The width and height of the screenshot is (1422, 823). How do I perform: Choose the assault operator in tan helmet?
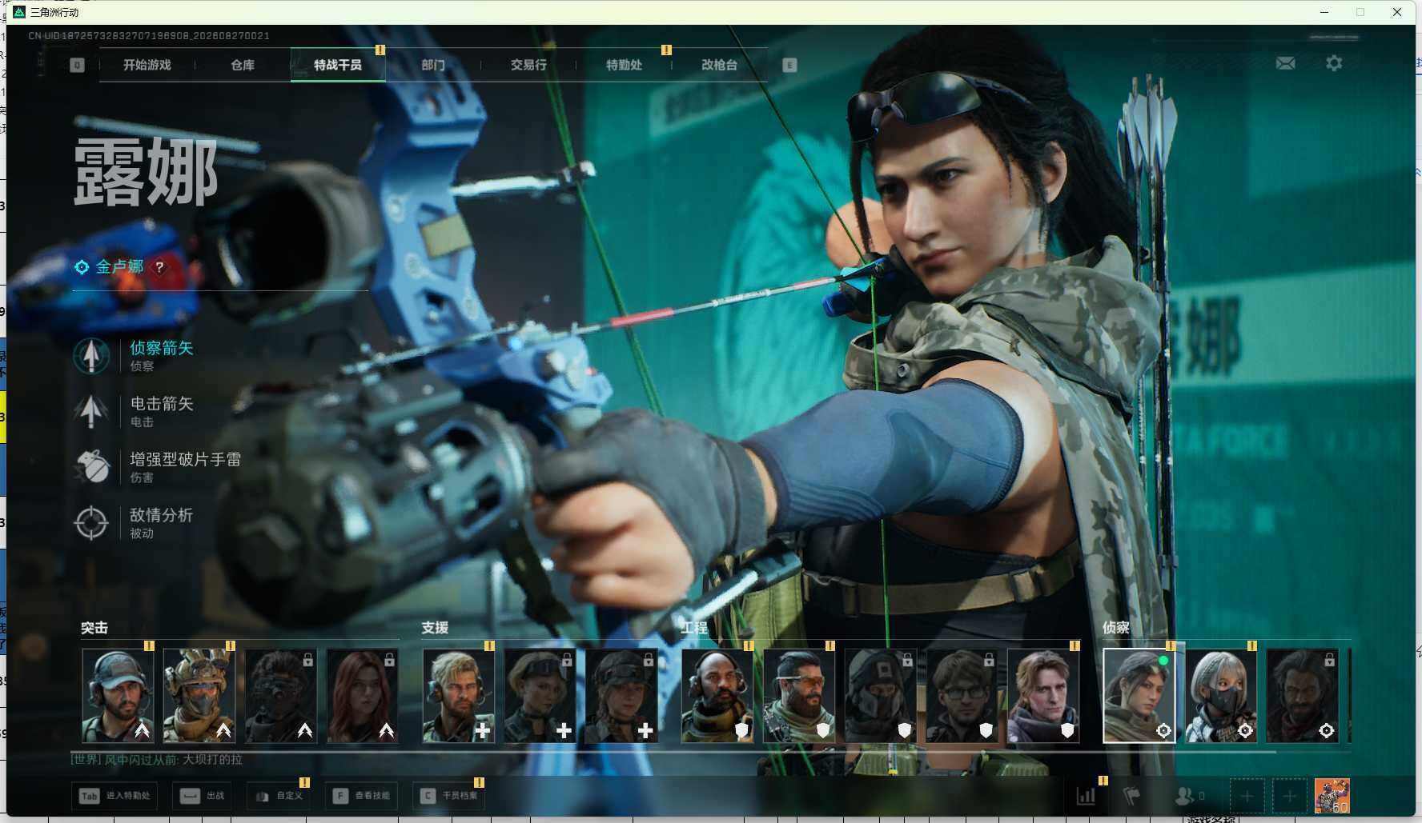(199, 696)
